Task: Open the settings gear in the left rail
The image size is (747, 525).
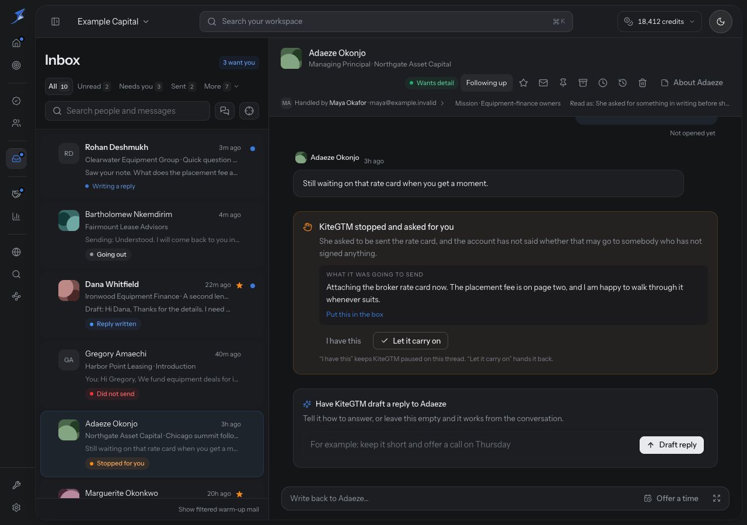Action: pyautogui.click(x=16, y=508)
